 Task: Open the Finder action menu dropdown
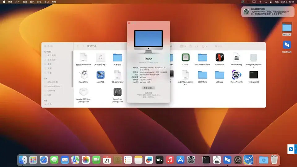(204, 46)
